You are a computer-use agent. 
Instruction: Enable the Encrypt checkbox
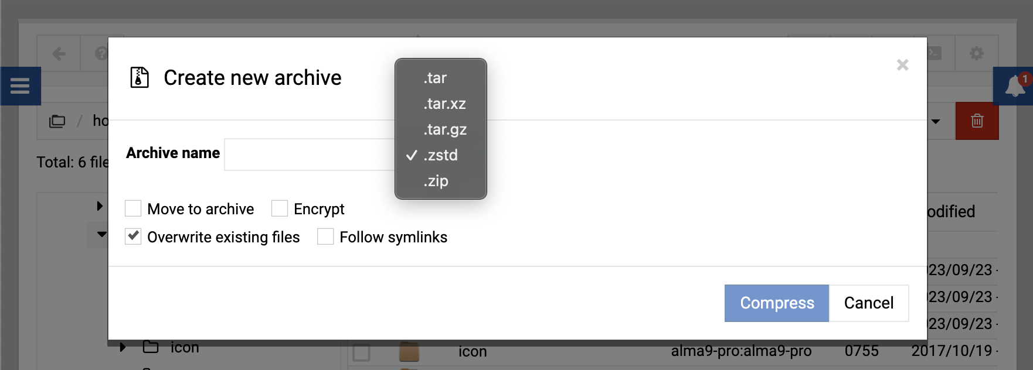[280, 208]
